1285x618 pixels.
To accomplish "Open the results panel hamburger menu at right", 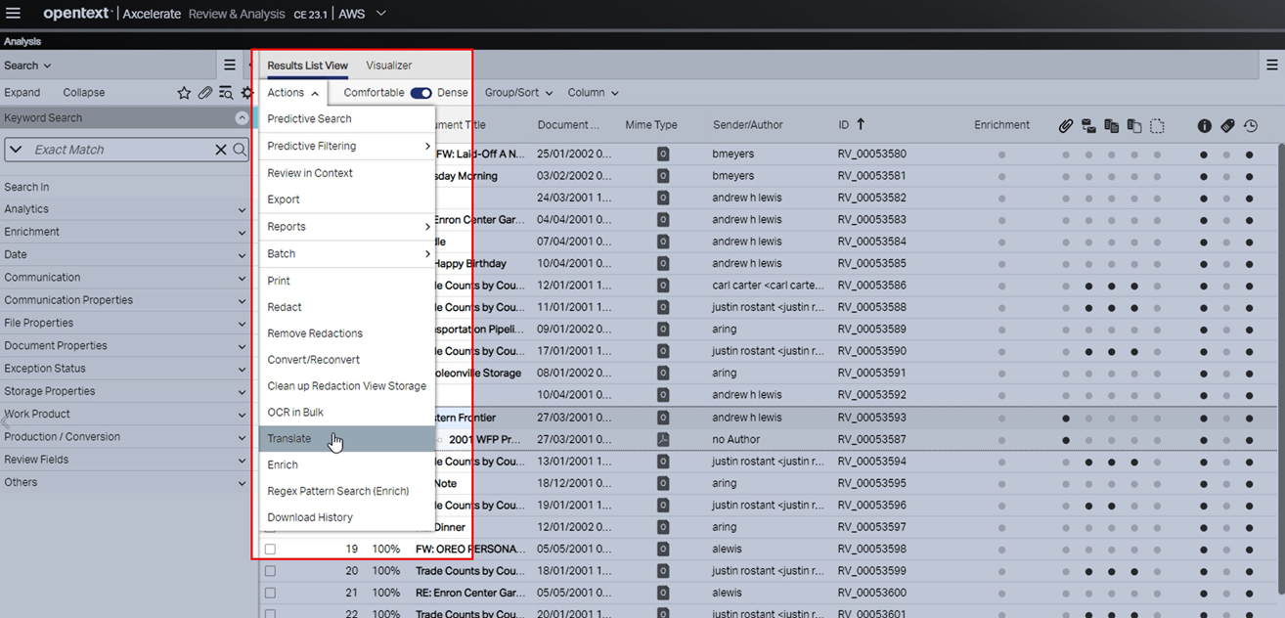I will [1271, 66].
